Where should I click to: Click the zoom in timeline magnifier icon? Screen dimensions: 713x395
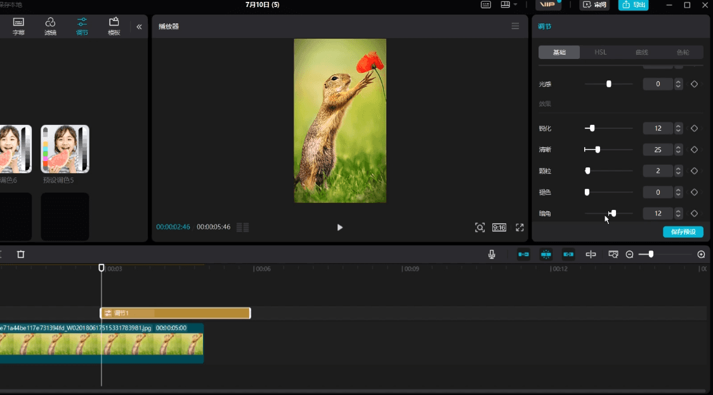[701, 254]
